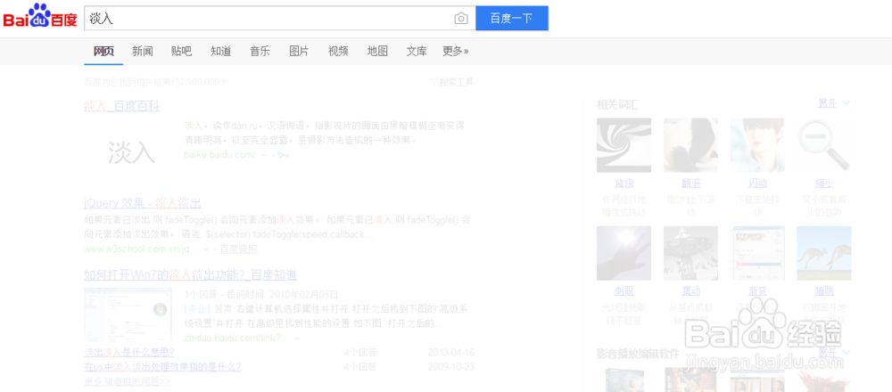The image size is (892, 392).
Task: Expand the 影音播放编辑软件 section with 展开
Action: pos(834,352)
